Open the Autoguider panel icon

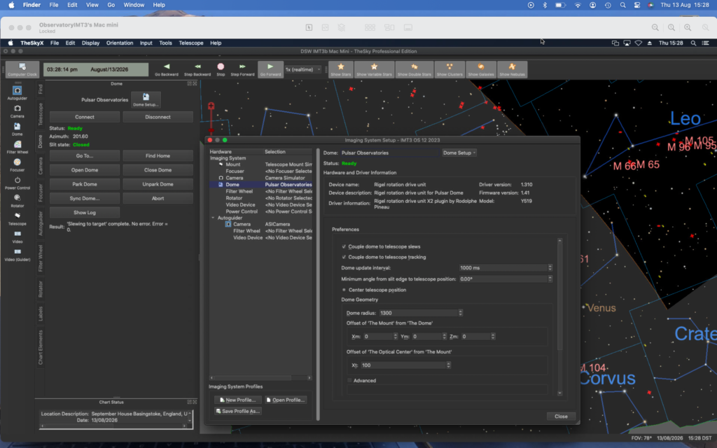pyautogui.click(x=17, y=93)
